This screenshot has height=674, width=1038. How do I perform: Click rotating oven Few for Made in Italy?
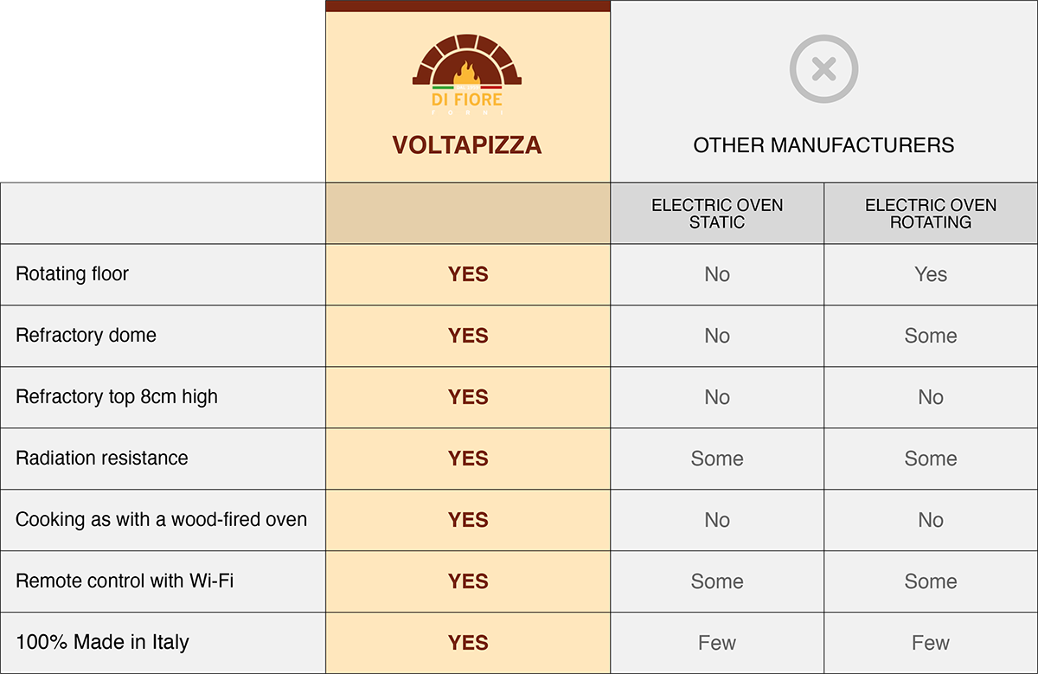click(x=931, y=643)
